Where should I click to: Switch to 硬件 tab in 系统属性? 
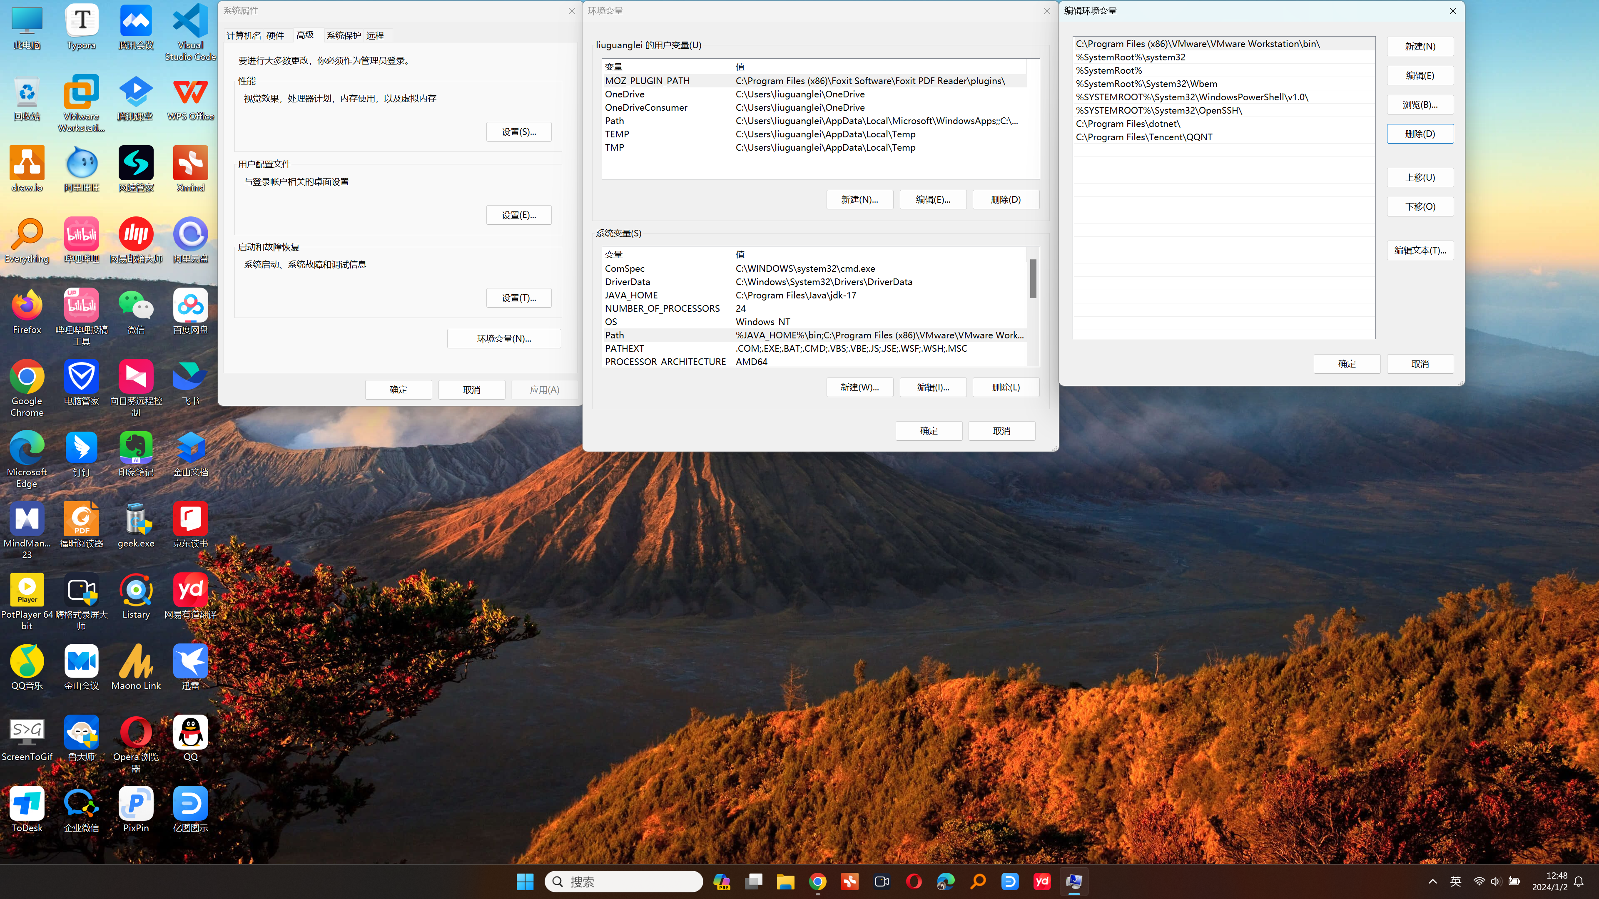(275, 35)
